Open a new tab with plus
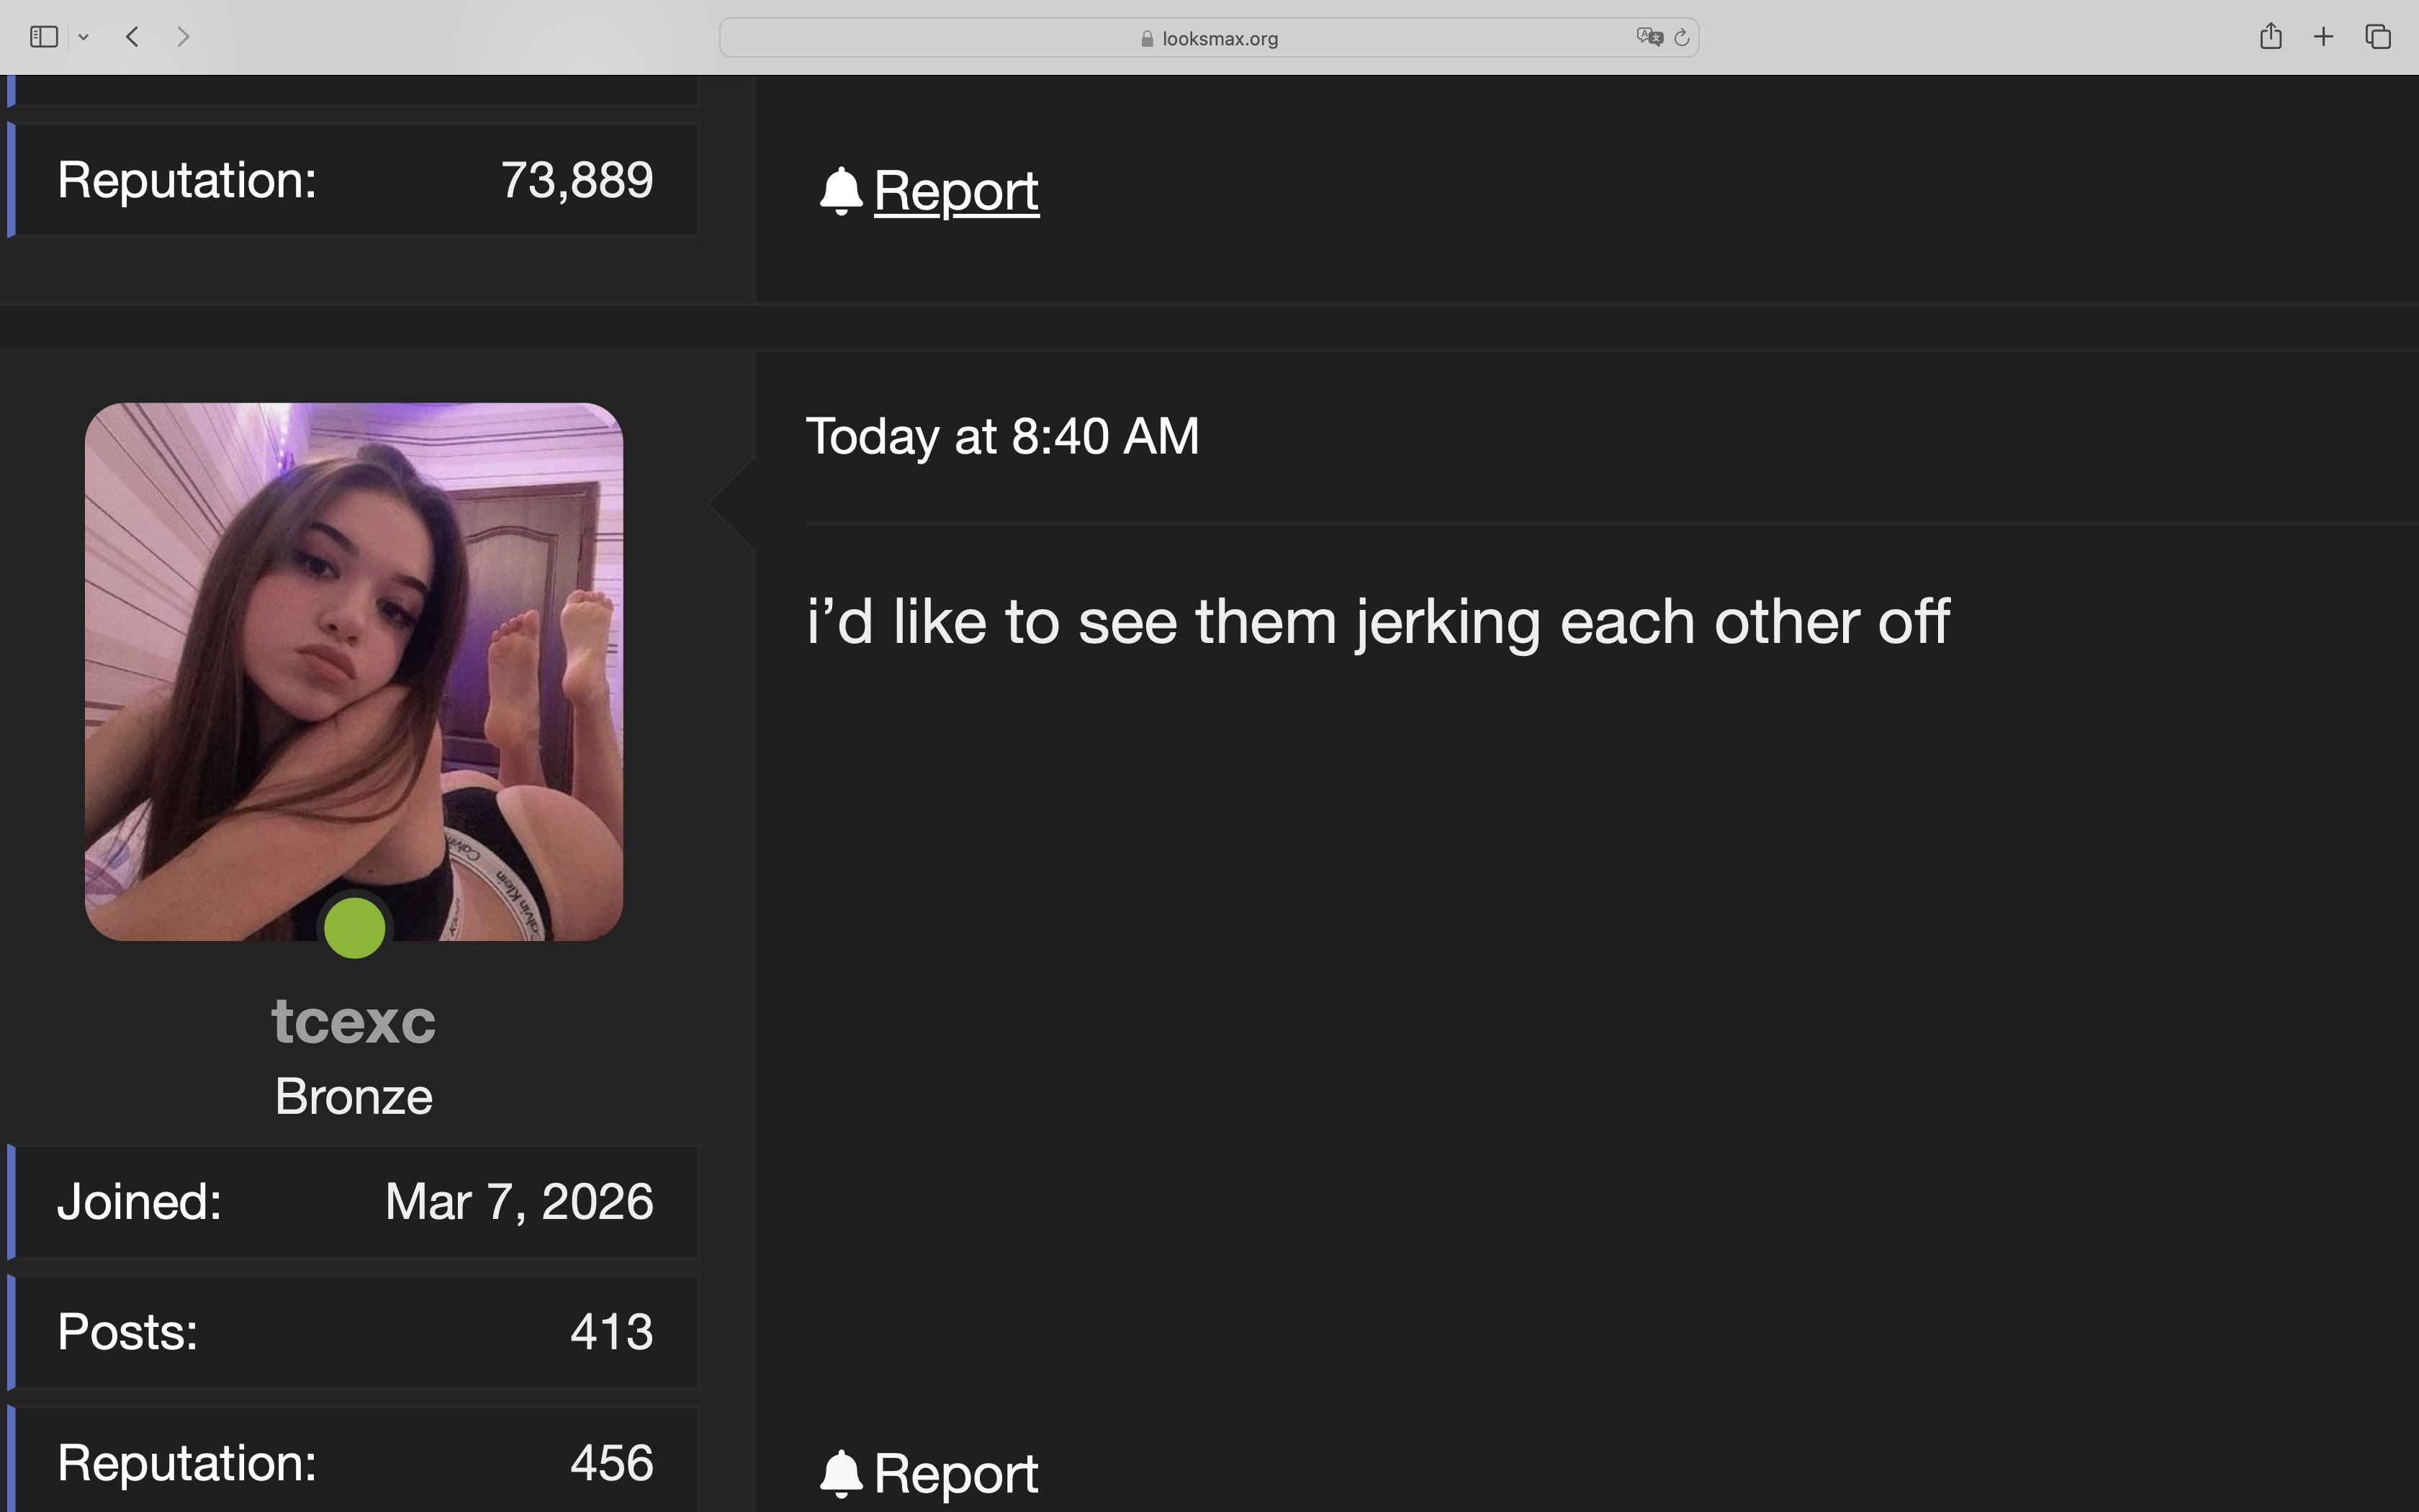Screen dimensions: 2419x1512 2323,37
